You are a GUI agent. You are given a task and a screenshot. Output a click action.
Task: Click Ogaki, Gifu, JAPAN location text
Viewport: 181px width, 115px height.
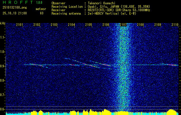click(119, 7)
